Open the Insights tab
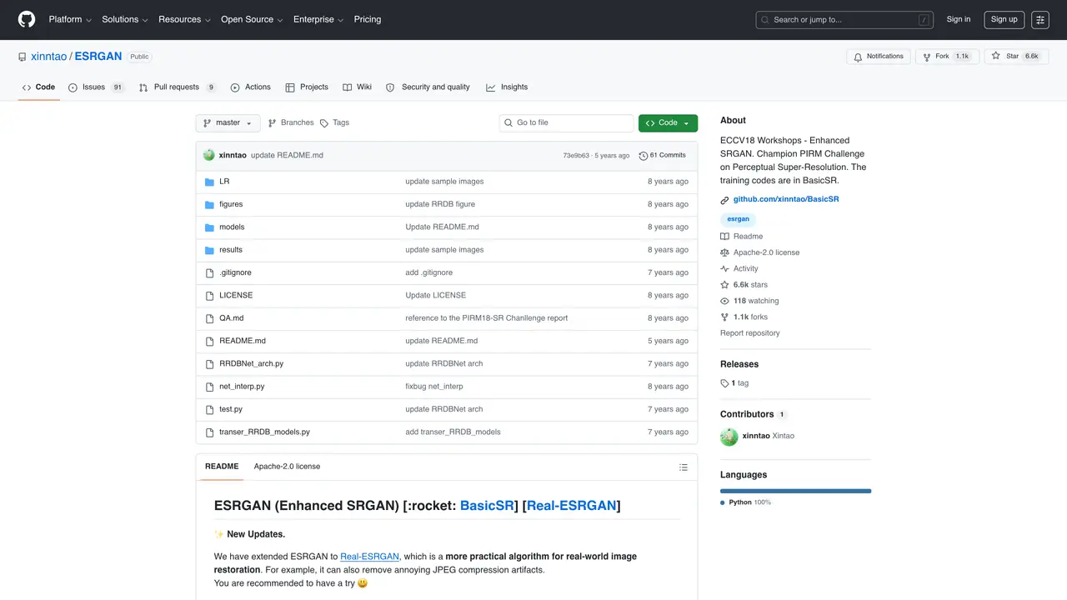Viewport: 1067px width, 600px height. 507,87
